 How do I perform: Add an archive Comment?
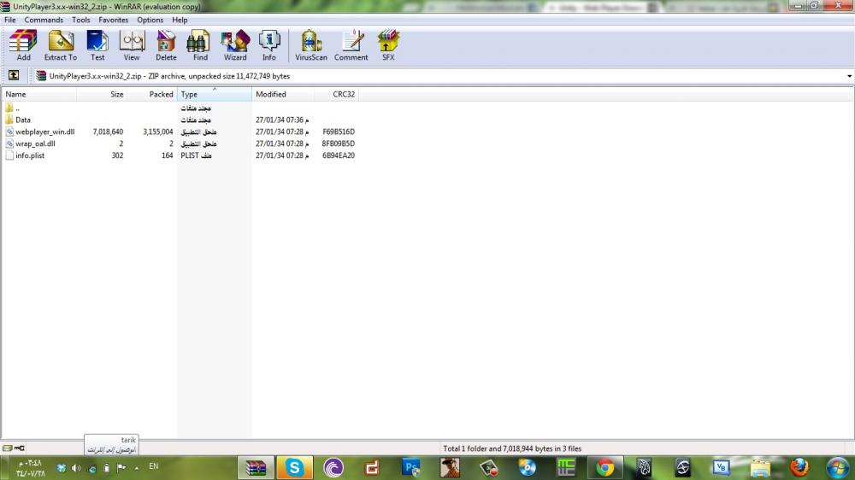[351, 45]
